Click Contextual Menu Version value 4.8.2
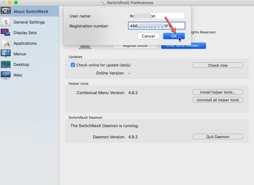This screenshot has width=254, height=185. pos(133,93)
